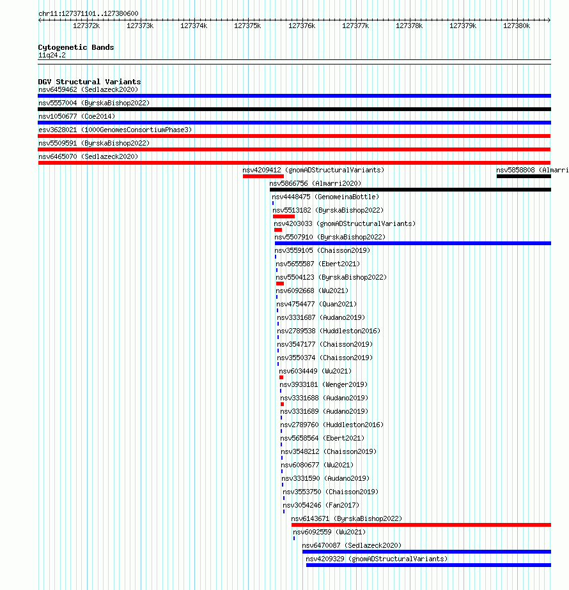Screen dimensions: 569x590
Task: Open nsv5658564 (Ebert2021) variant
Action: click(322, 439)
